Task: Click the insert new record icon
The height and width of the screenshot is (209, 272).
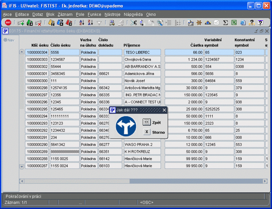Action: click(x=21, y=23)
